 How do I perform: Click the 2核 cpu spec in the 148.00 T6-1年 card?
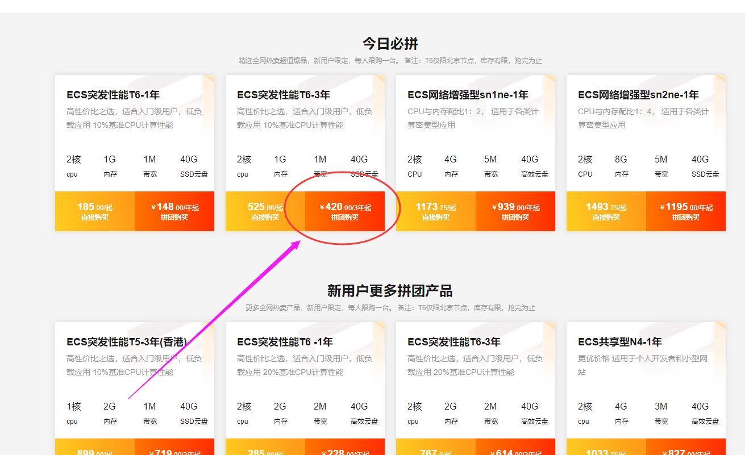[x=73, y=166]
